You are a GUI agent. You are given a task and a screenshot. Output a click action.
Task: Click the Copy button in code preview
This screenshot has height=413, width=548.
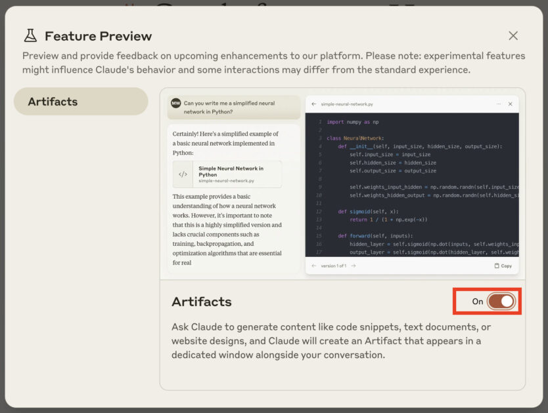pos(503,265)
